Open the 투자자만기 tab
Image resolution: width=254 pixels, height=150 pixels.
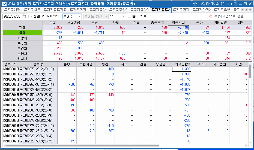click(181, 10)
